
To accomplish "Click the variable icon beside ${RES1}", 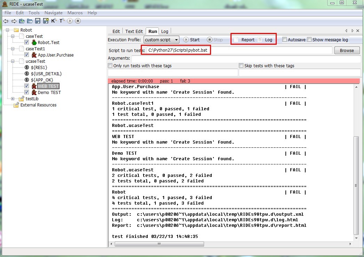I will click(x=27, y=67).
